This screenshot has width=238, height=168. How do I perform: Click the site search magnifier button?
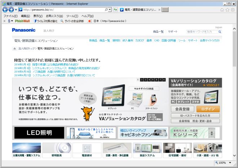coord(220,32)
